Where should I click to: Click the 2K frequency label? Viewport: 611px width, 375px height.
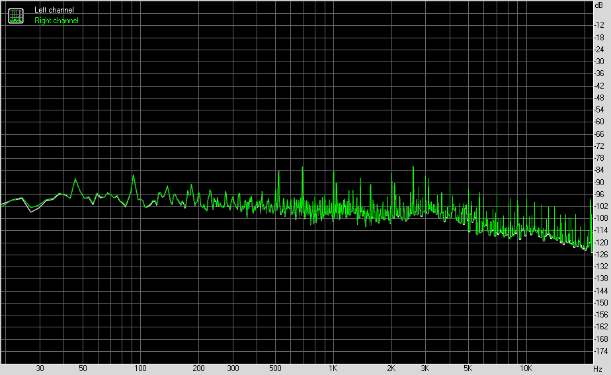tap(391, 368)
